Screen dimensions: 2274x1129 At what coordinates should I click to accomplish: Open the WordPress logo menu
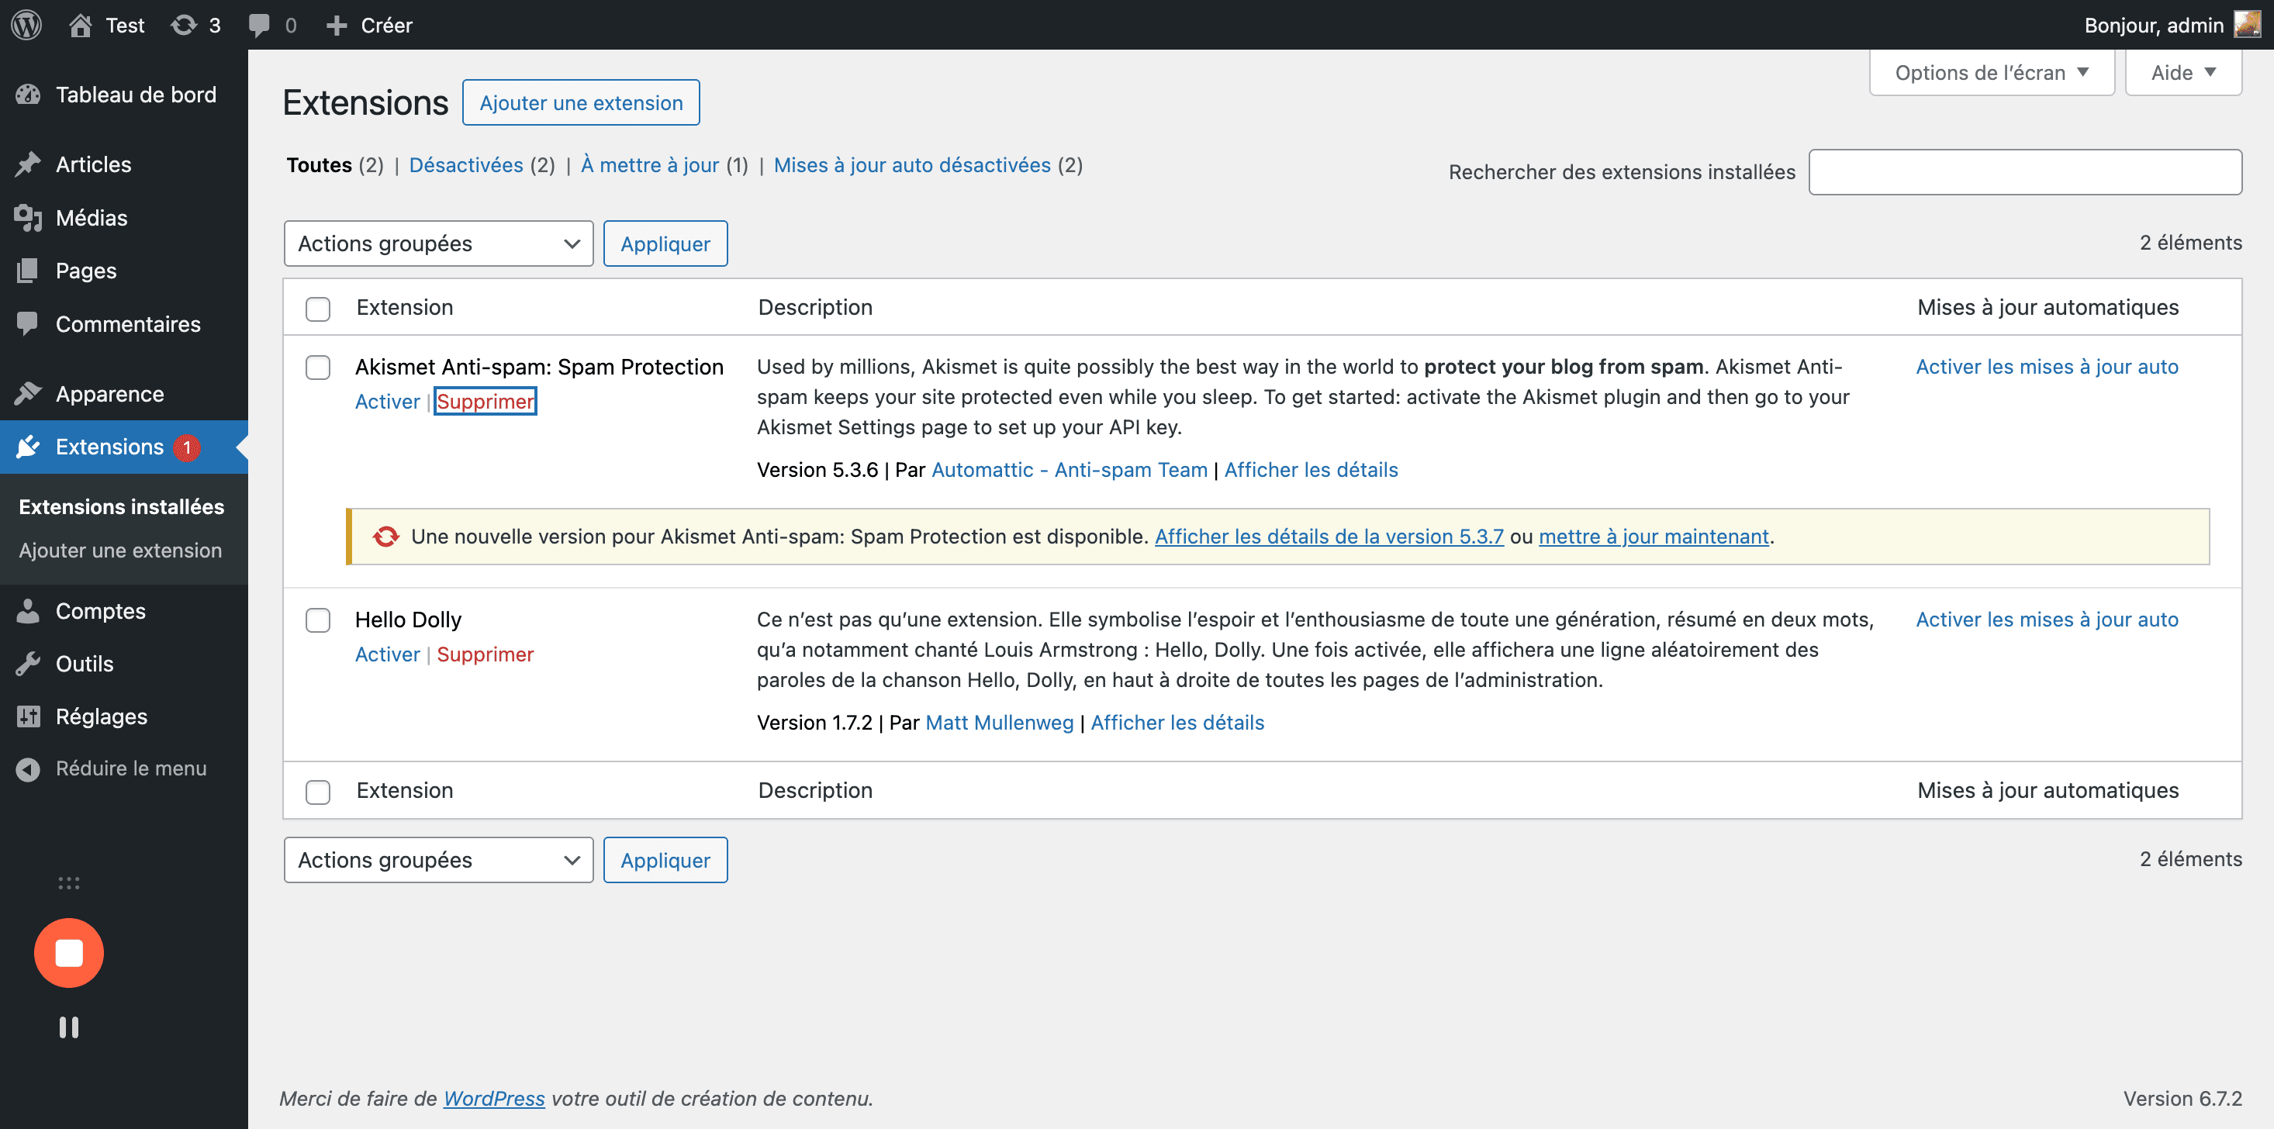[26, 25]
